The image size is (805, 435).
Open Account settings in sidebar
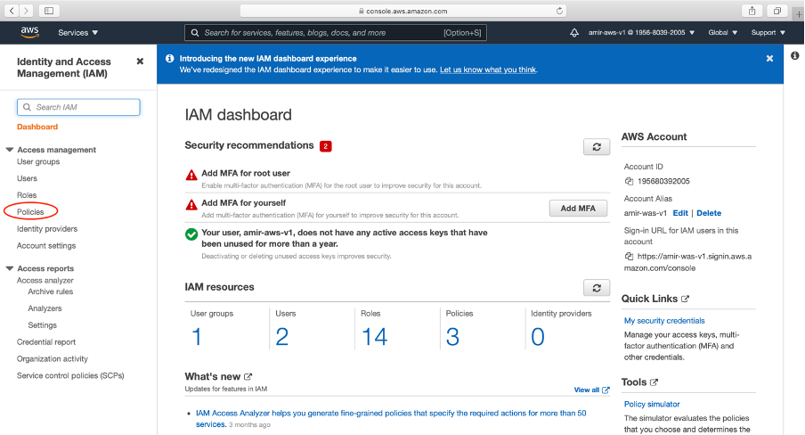pyautogui.click(x=46, y=246)
